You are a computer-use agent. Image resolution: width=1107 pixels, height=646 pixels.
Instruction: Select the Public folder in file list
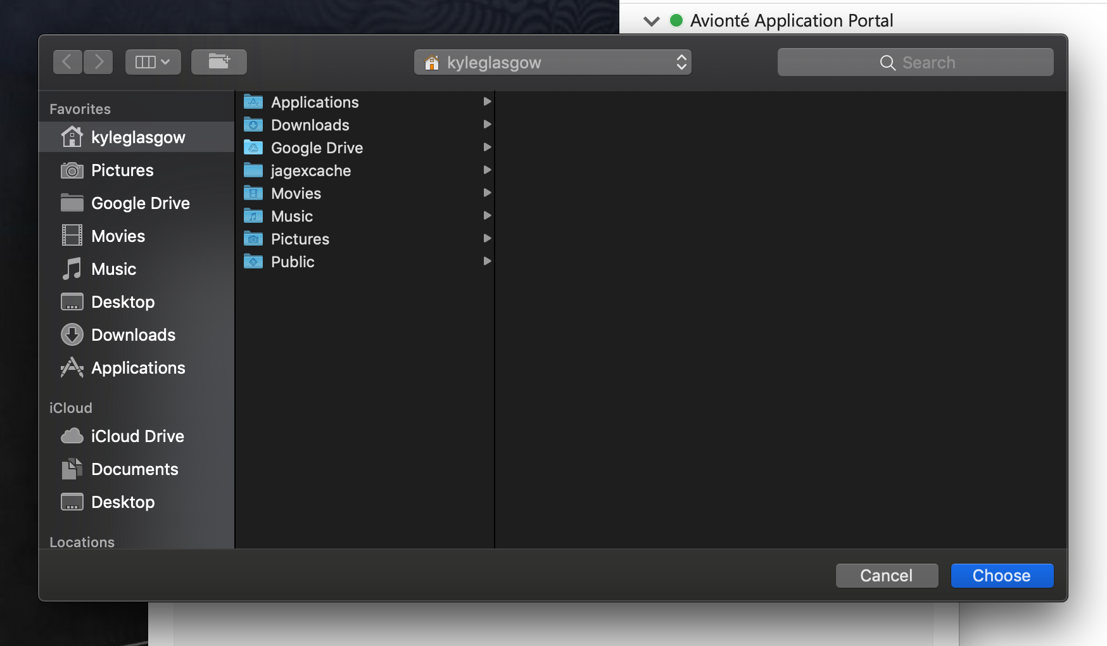(293, 262)
